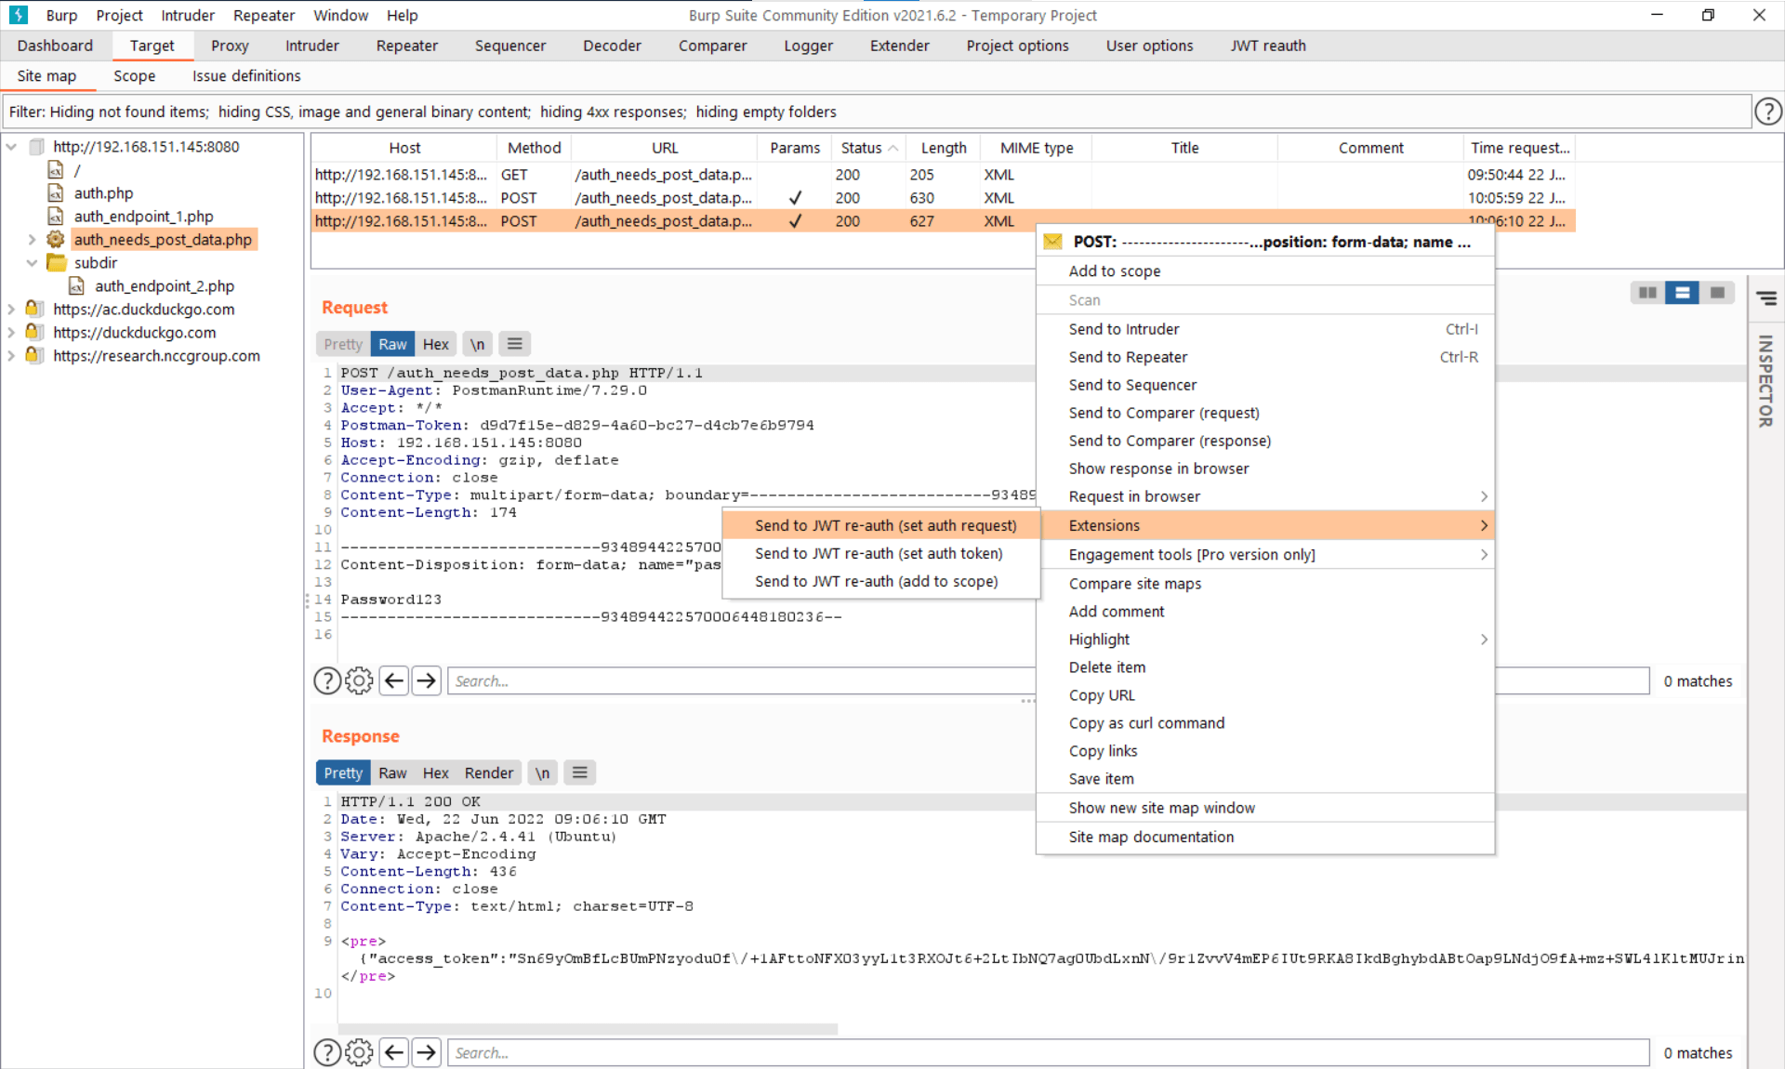Open the Inspector panel menu icon
The height and width of the screenshot is (1069, 1785).
1766,298
